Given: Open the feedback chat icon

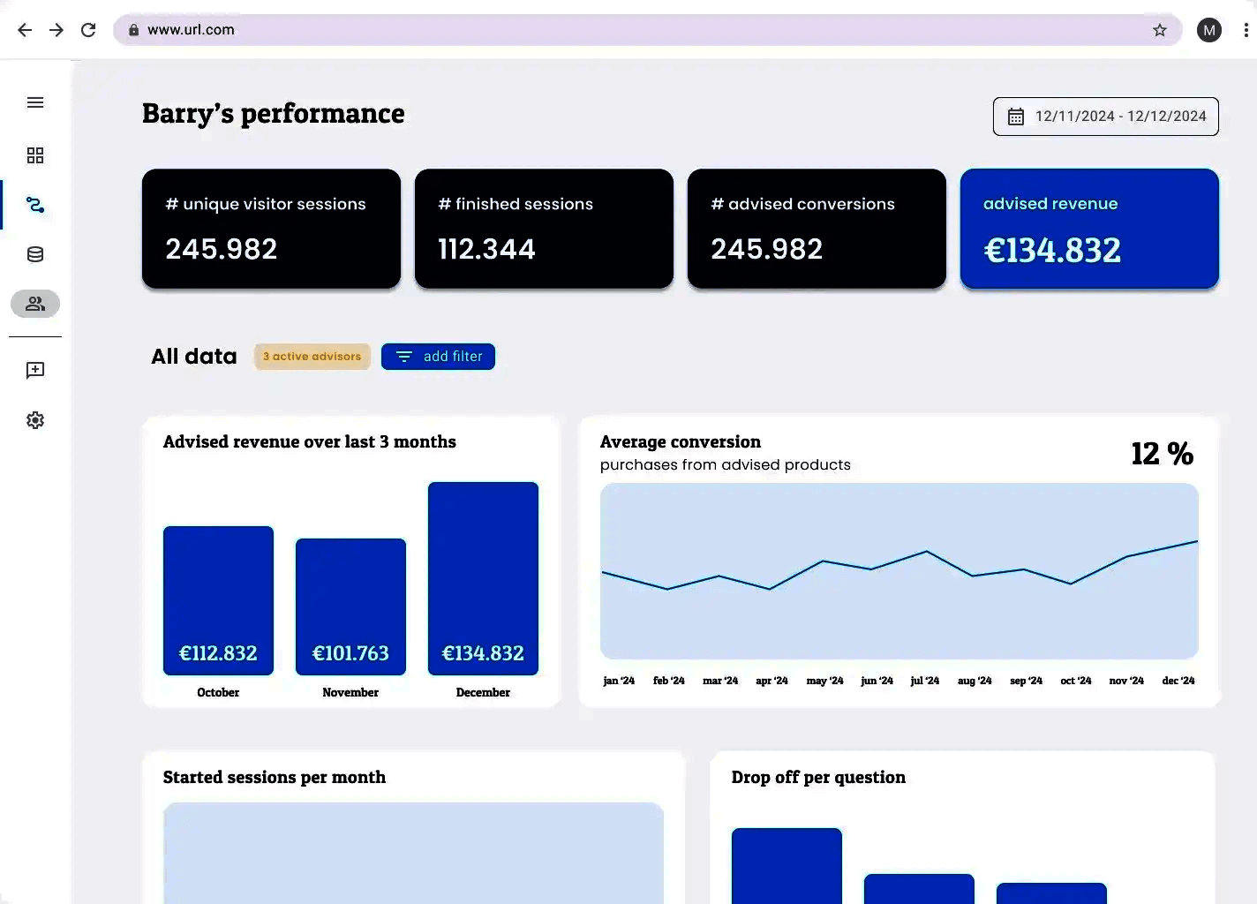Looking at the screenshot, I should [35, 370].
